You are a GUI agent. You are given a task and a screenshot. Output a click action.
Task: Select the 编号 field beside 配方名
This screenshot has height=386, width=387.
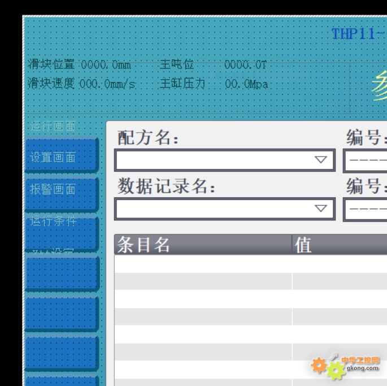[365, 161]
